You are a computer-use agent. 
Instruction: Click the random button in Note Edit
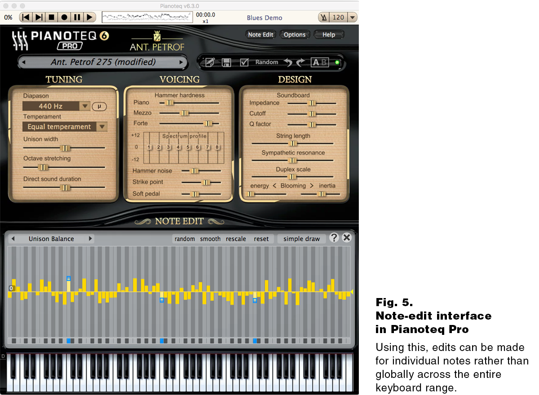coord(185,239)
